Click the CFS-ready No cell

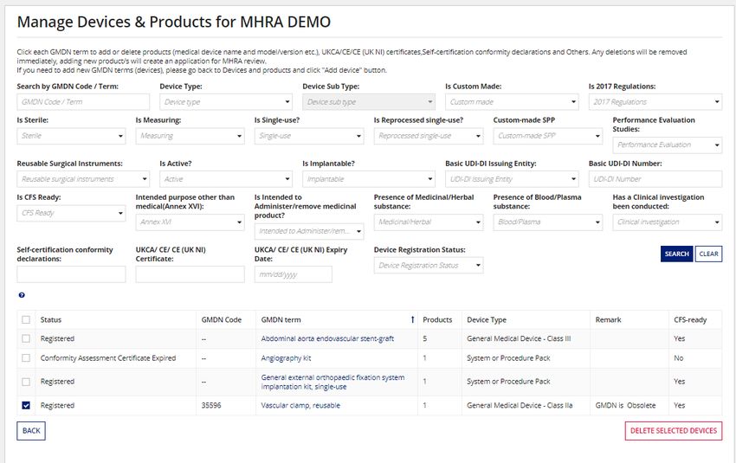[679, 358]
